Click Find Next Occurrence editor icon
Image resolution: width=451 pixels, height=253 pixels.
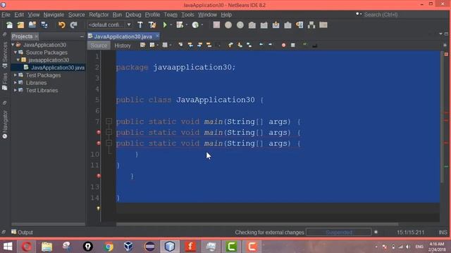[x=199, y=45]
